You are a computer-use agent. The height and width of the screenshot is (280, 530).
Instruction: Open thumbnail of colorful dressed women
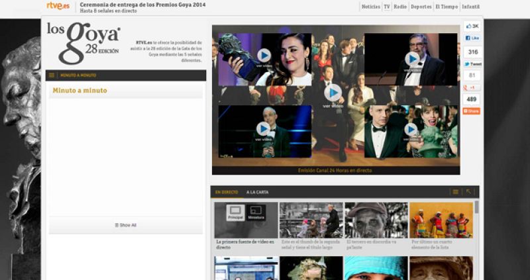pos(441,220)
